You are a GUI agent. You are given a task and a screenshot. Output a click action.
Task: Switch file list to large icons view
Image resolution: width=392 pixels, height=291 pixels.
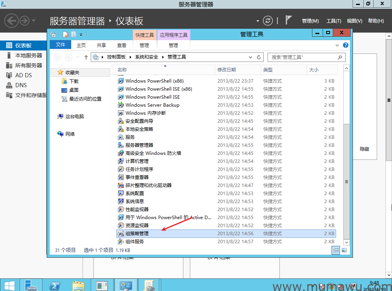[344, 250]
